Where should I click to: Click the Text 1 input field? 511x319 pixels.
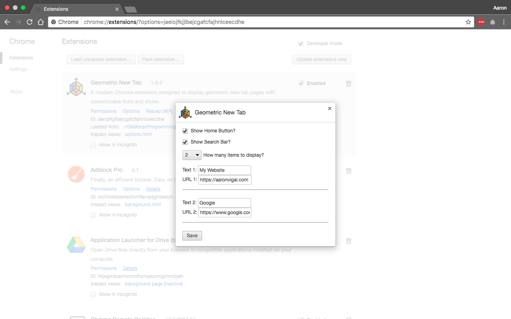pos(224,170)
